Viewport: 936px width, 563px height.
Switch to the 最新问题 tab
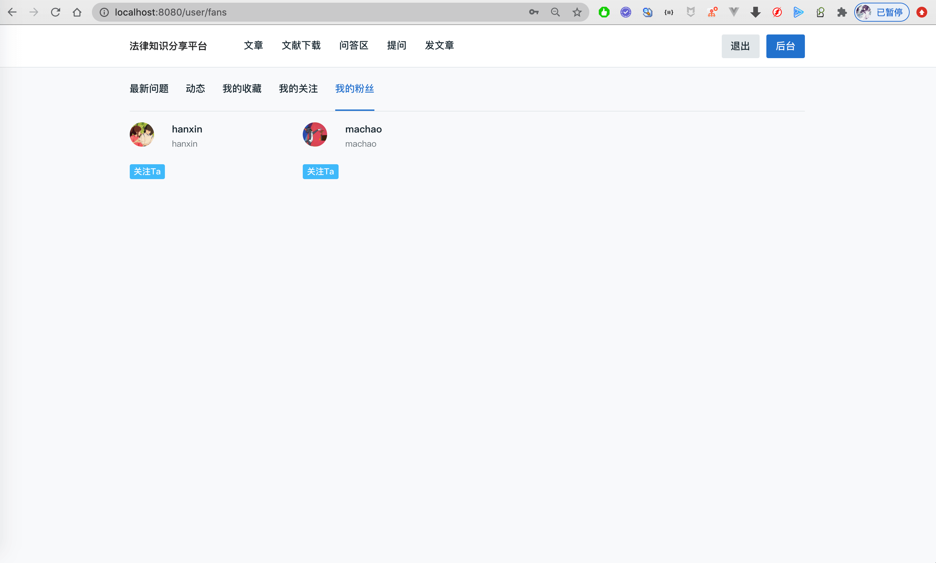[149, 89]
